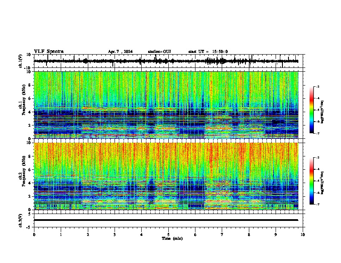341x263 pixels.
Task: Click the "8" kHz tick on ch.2 spectrogram
Action: 30,156
